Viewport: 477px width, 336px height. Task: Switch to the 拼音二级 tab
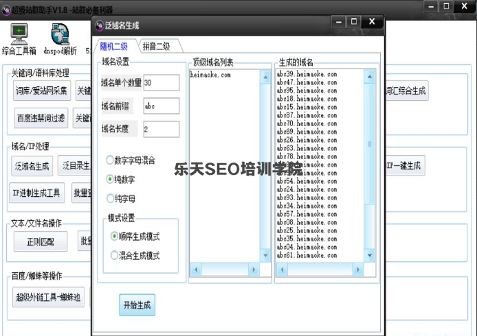(x=156, y=47)
